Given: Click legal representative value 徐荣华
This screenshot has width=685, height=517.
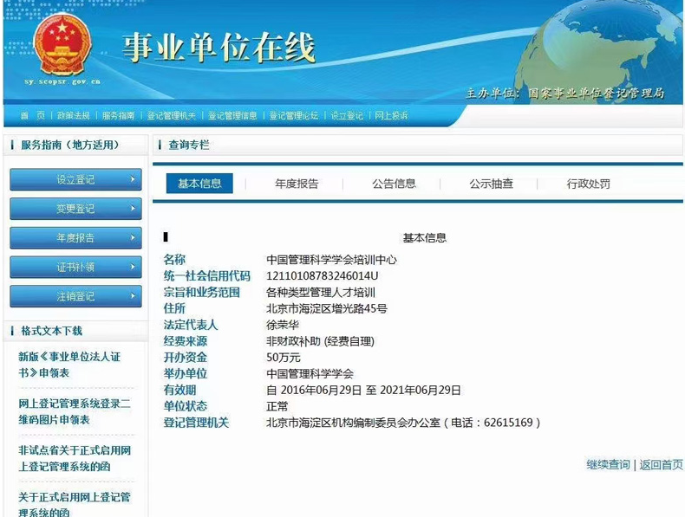Looking at the screenshot, I should pos(282,325).
